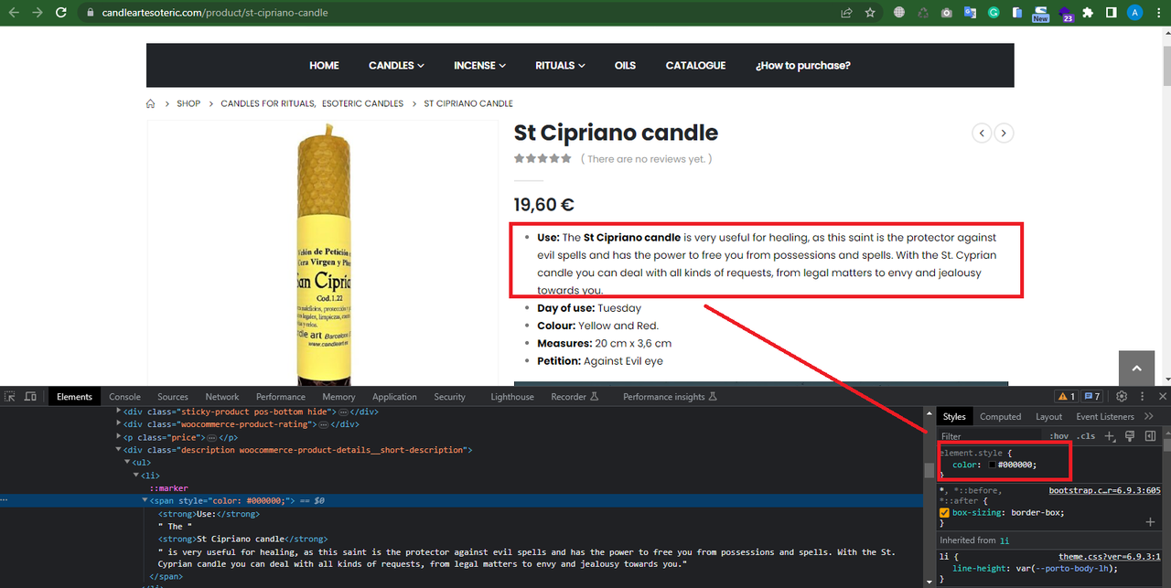Open the Lighthouse tab
The image size is (1171, 588).
(511, 397)
